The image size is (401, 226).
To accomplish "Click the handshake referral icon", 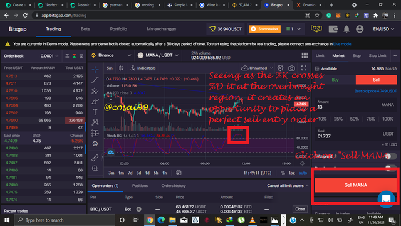I will [316, 29].
